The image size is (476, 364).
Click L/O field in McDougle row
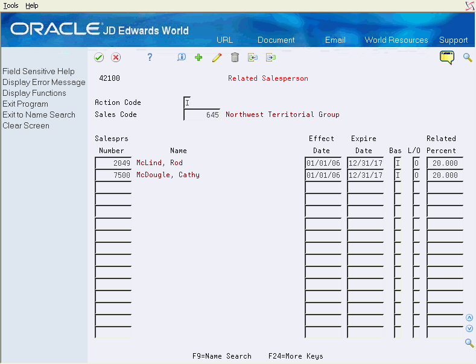pos(416,175)
